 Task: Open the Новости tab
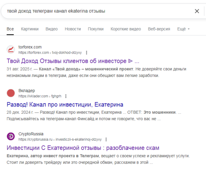[x=73, y=29]
